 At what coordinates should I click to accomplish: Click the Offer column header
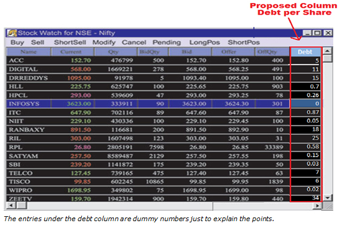click(x=233, y=52)
